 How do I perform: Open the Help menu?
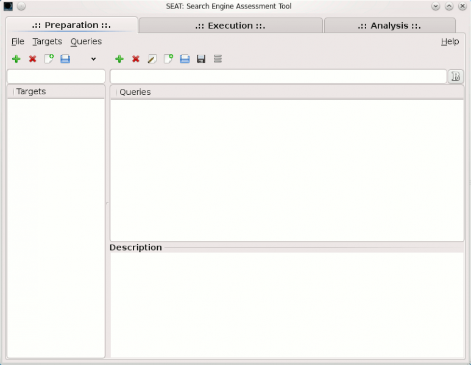pyautogui.click(x=450, y=41)
